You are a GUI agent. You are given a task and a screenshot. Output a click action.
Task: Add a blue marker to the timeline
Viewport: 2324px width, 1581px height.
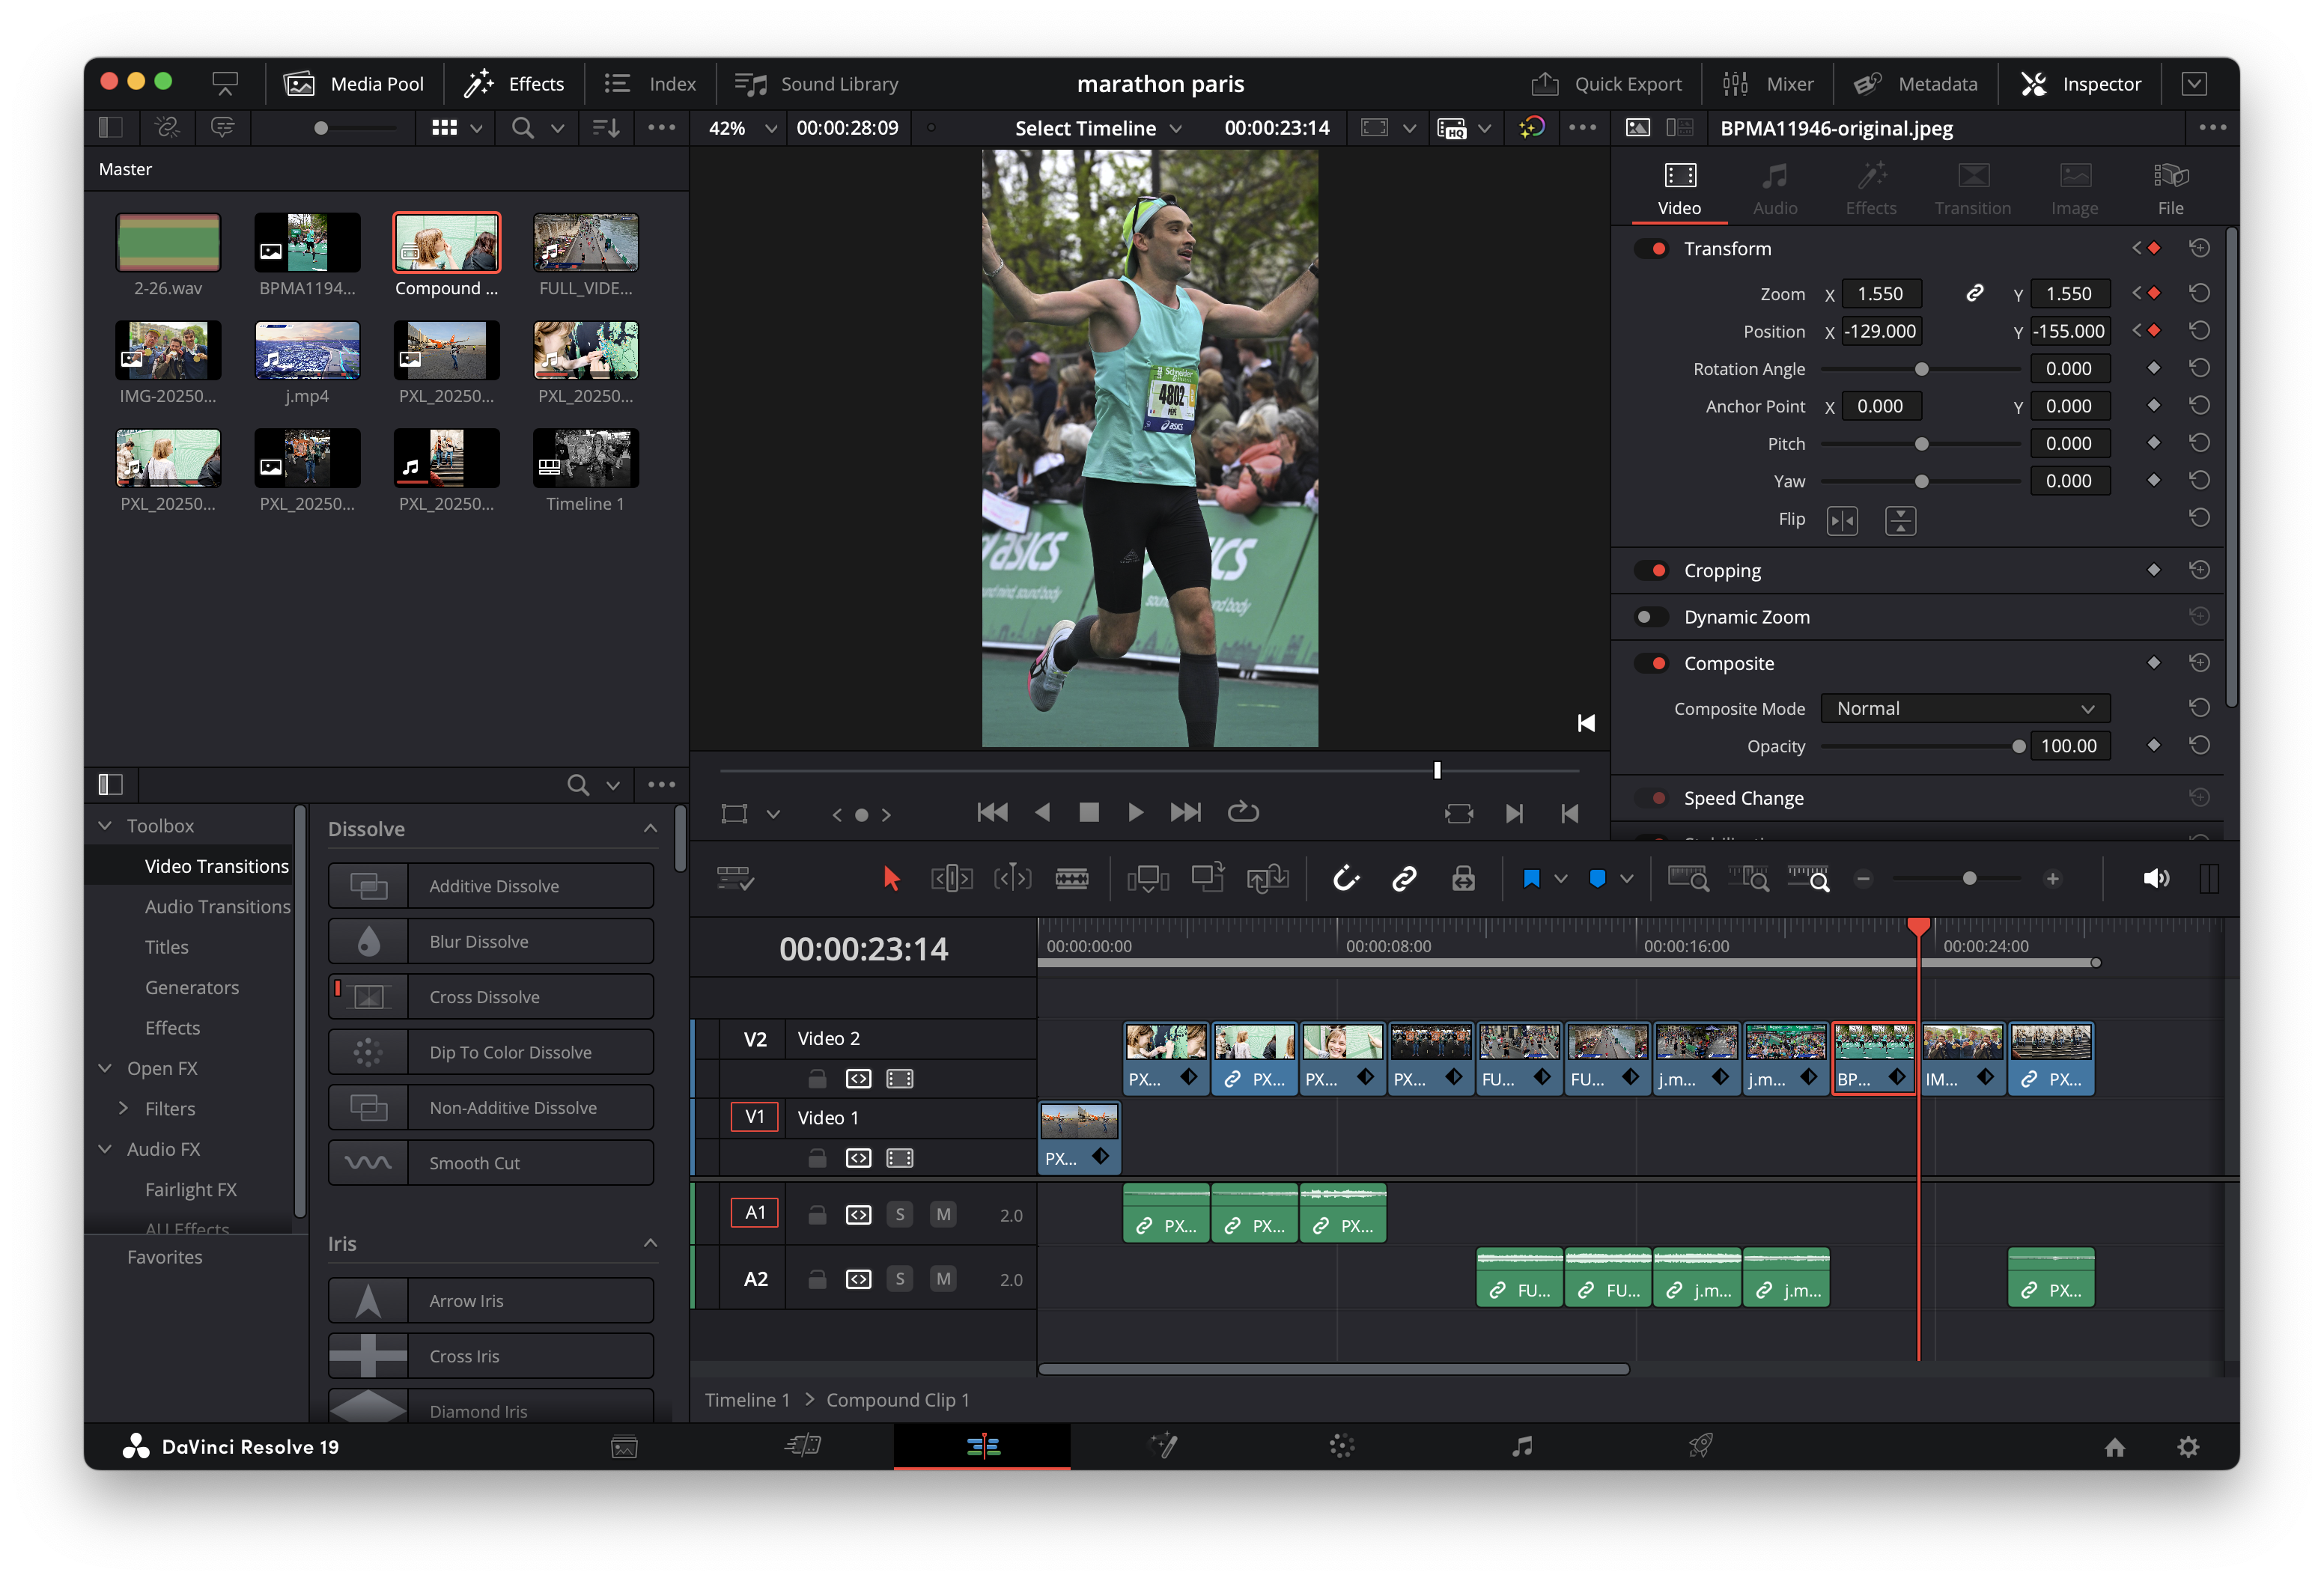(1597, 879)
